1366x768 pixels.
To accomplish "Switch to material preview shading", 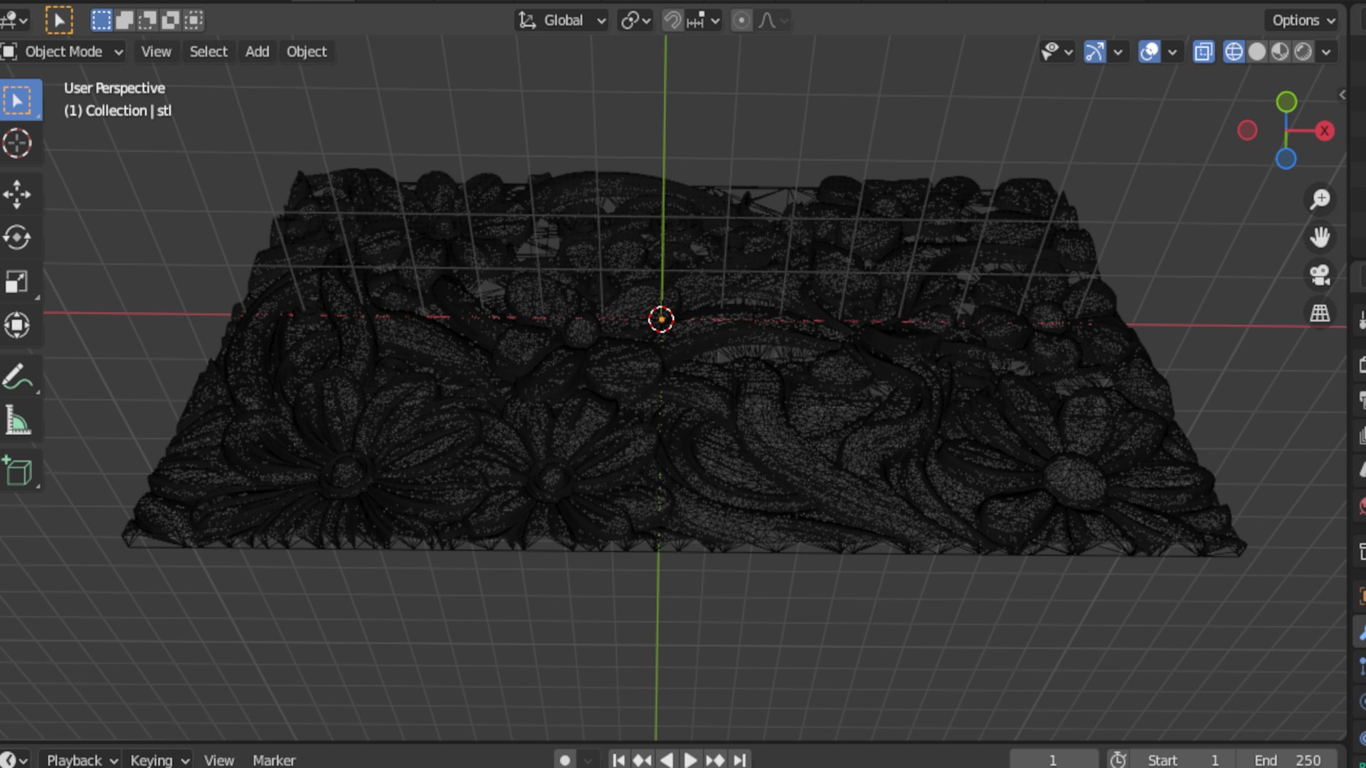I will (x=1280, y=52).
